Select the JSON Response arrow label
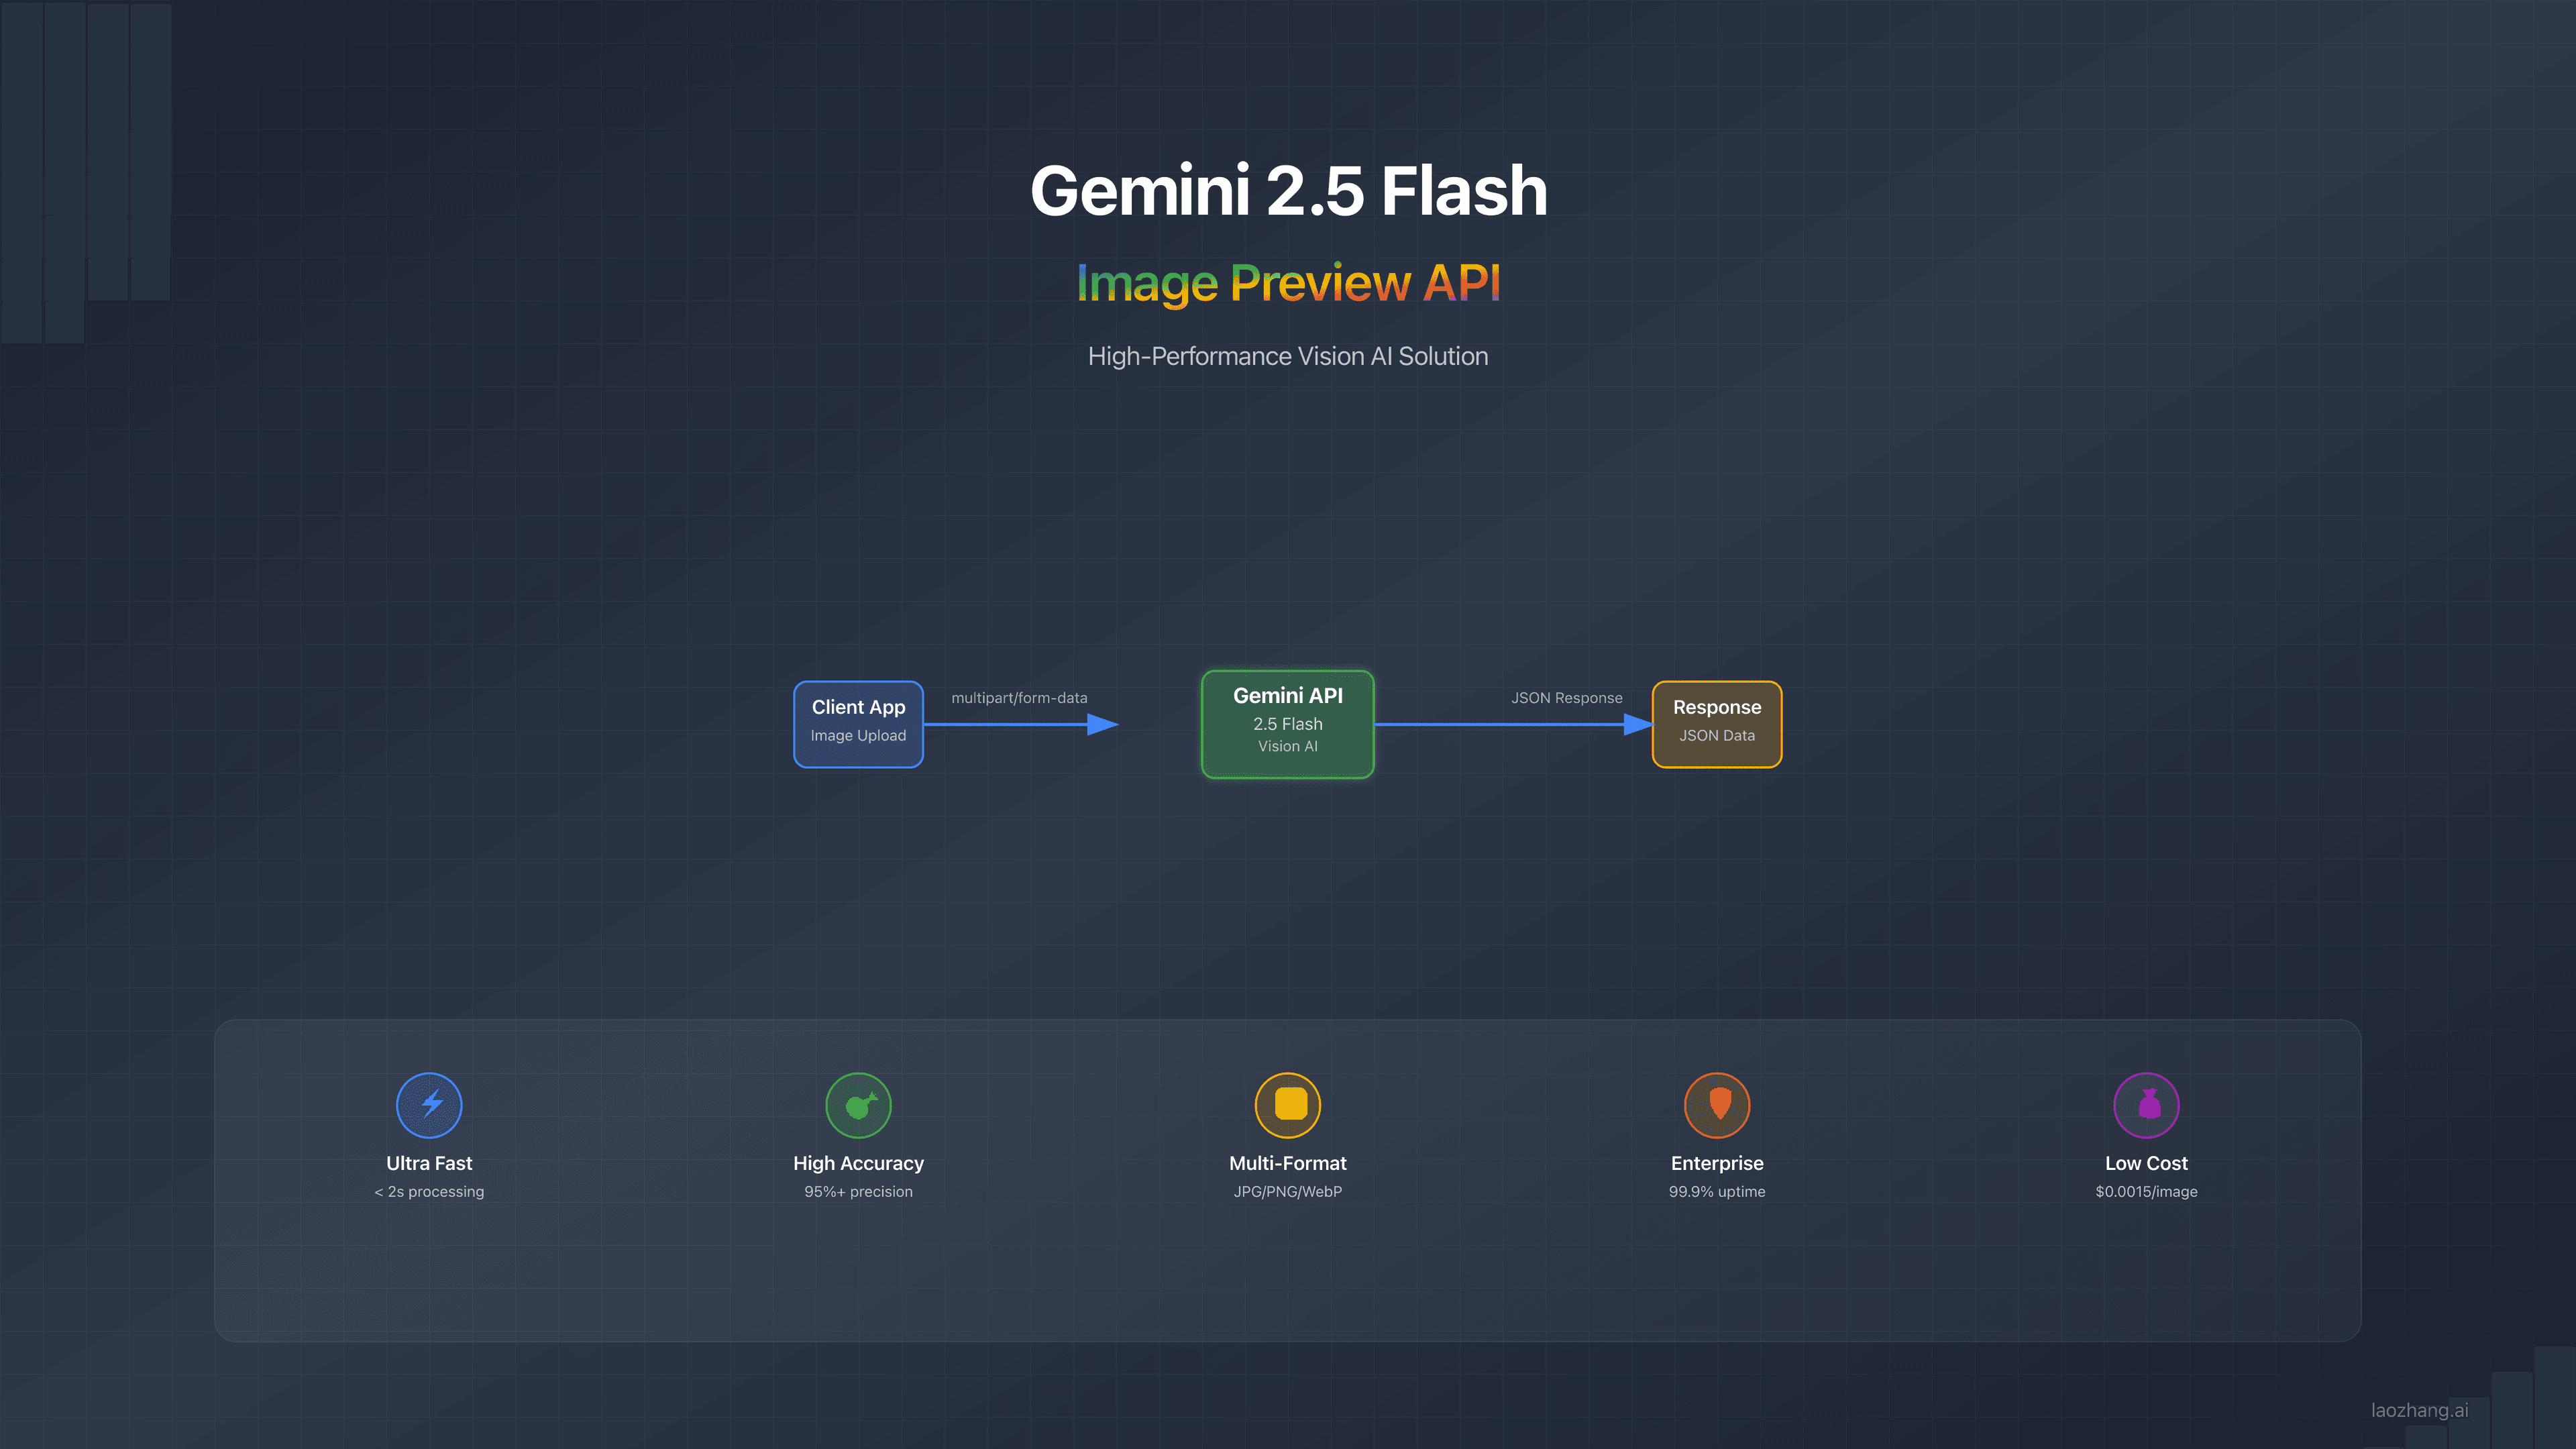Image resolution: width=2576 pixels, height=1449 pixels. coord(1567,698)
